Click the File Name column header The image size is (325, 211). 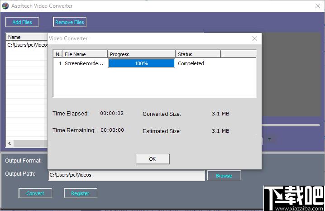(85, 54)
